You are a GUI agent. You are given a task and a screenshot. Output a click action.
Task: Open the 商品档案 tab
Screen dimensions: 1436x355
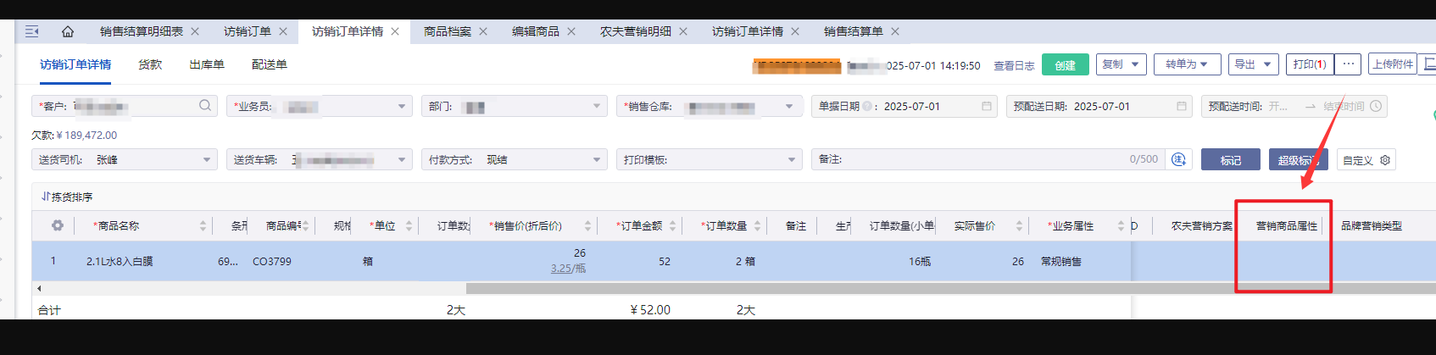447,31
